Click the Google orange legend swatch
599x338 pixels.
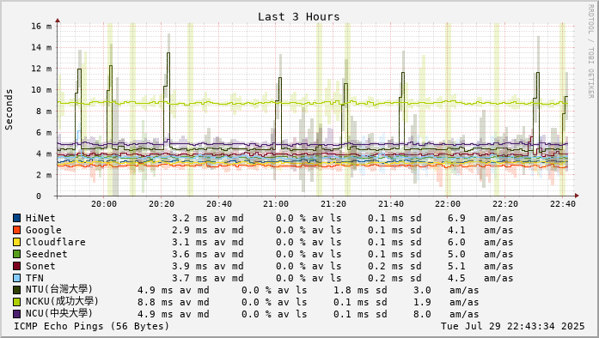pos(17,230)
